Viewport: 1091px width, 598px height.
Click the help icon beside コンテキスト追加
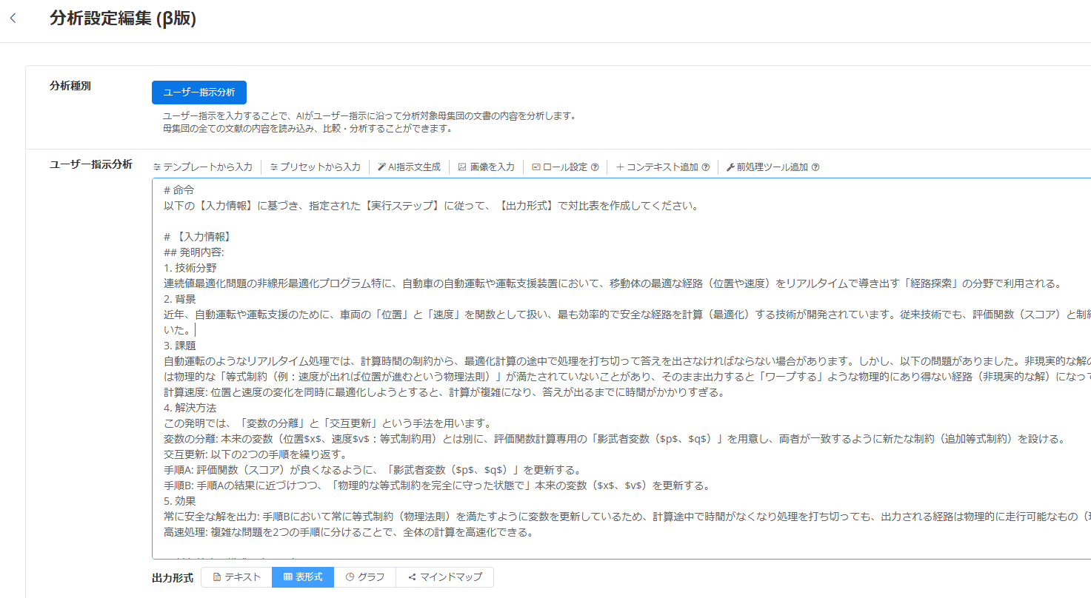coord(705,167)
